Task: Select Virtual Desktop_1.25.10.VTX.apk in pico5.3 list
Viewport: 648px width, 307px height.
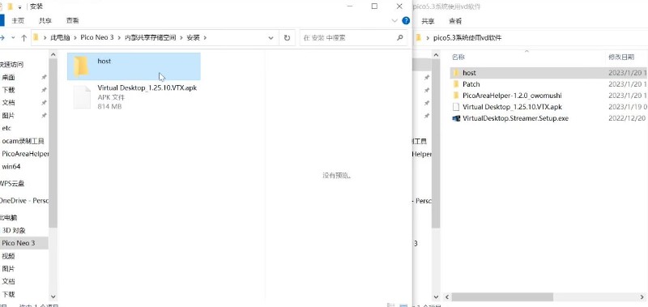Action: 513,107
